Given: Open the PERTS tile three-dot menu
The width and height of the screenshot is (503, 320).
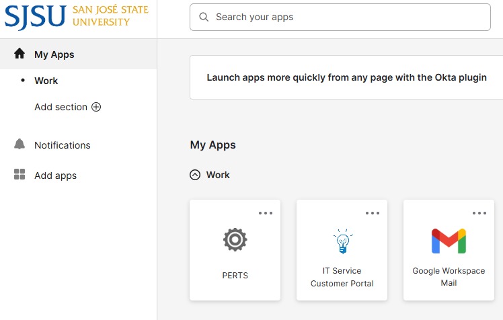Looking at the screenshot, I should [266, 213].
